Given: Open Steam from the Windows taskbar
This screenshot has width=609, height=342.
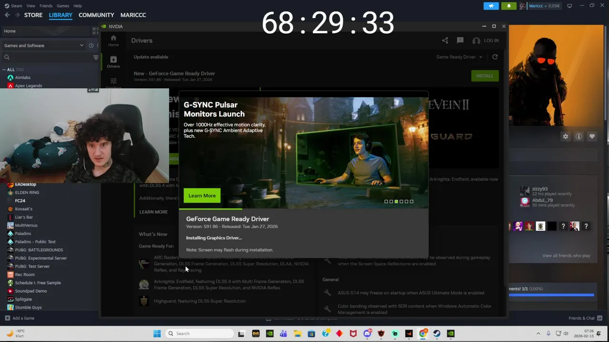Looking at the screenshot, I should (x=436, y=333).
